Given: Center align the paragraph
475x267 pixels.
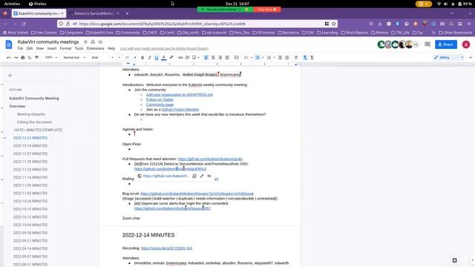Looking at the screenshot, I should (x=213, y=58).
